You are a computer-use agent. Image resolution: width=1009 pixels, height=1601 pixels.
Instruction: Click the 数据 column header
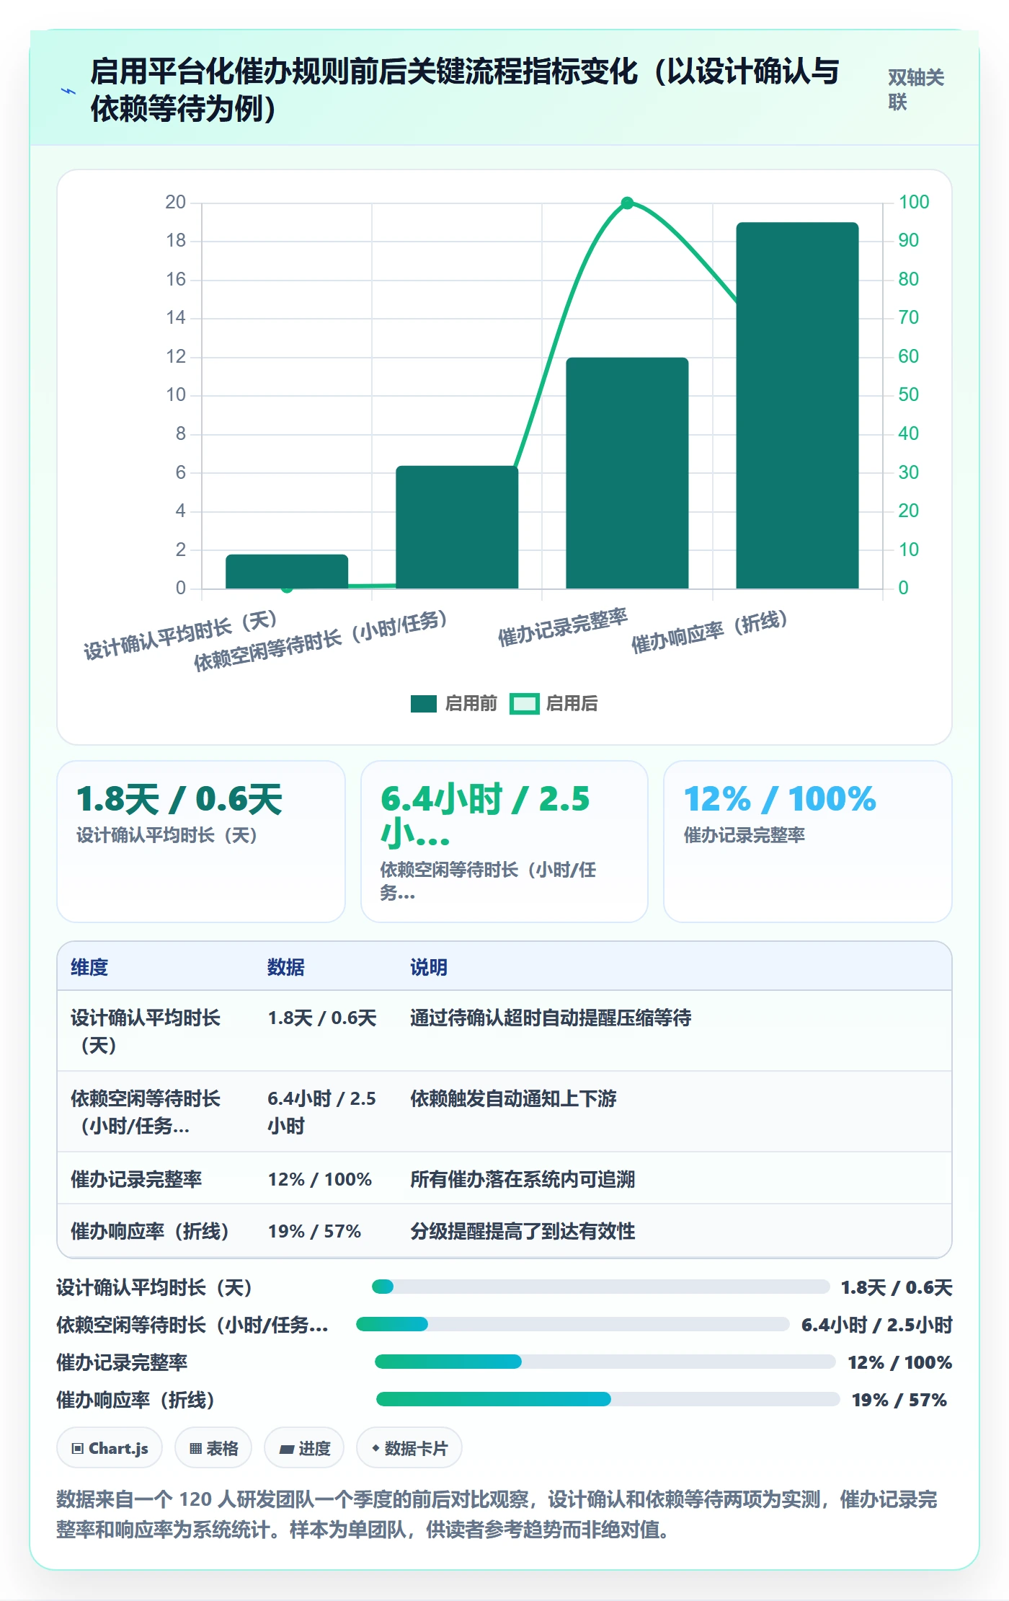[285, 967]
